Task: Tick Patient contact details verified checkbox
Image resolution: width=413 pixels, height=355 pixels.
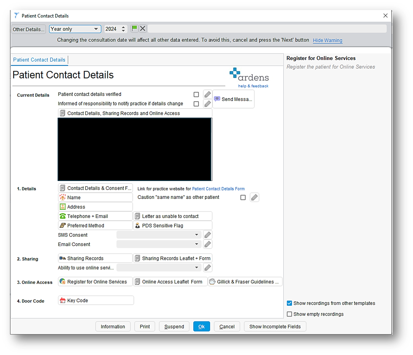Action: tap(196, 94)
